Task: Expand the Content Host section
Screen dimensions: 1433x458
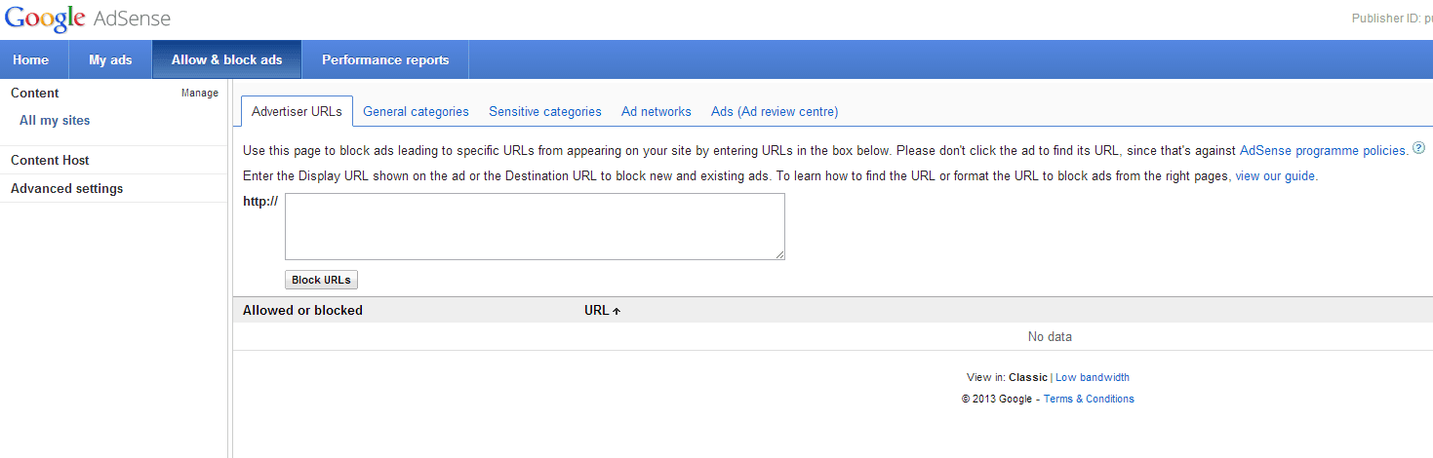Action: tap(50, 161)
